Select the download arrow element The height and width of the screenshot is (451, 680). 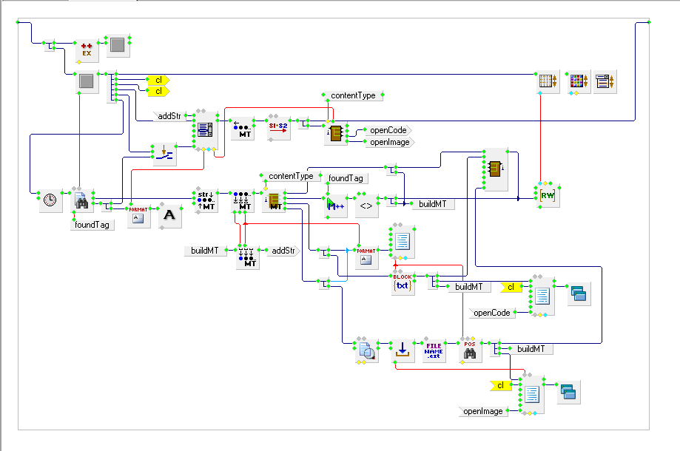(x=403, y=351)
